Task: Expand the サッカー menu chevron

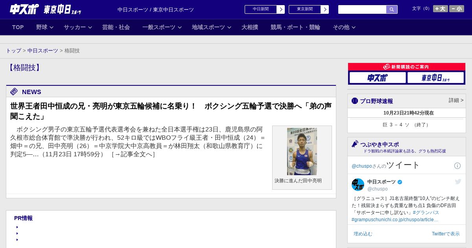Action: 90,27
